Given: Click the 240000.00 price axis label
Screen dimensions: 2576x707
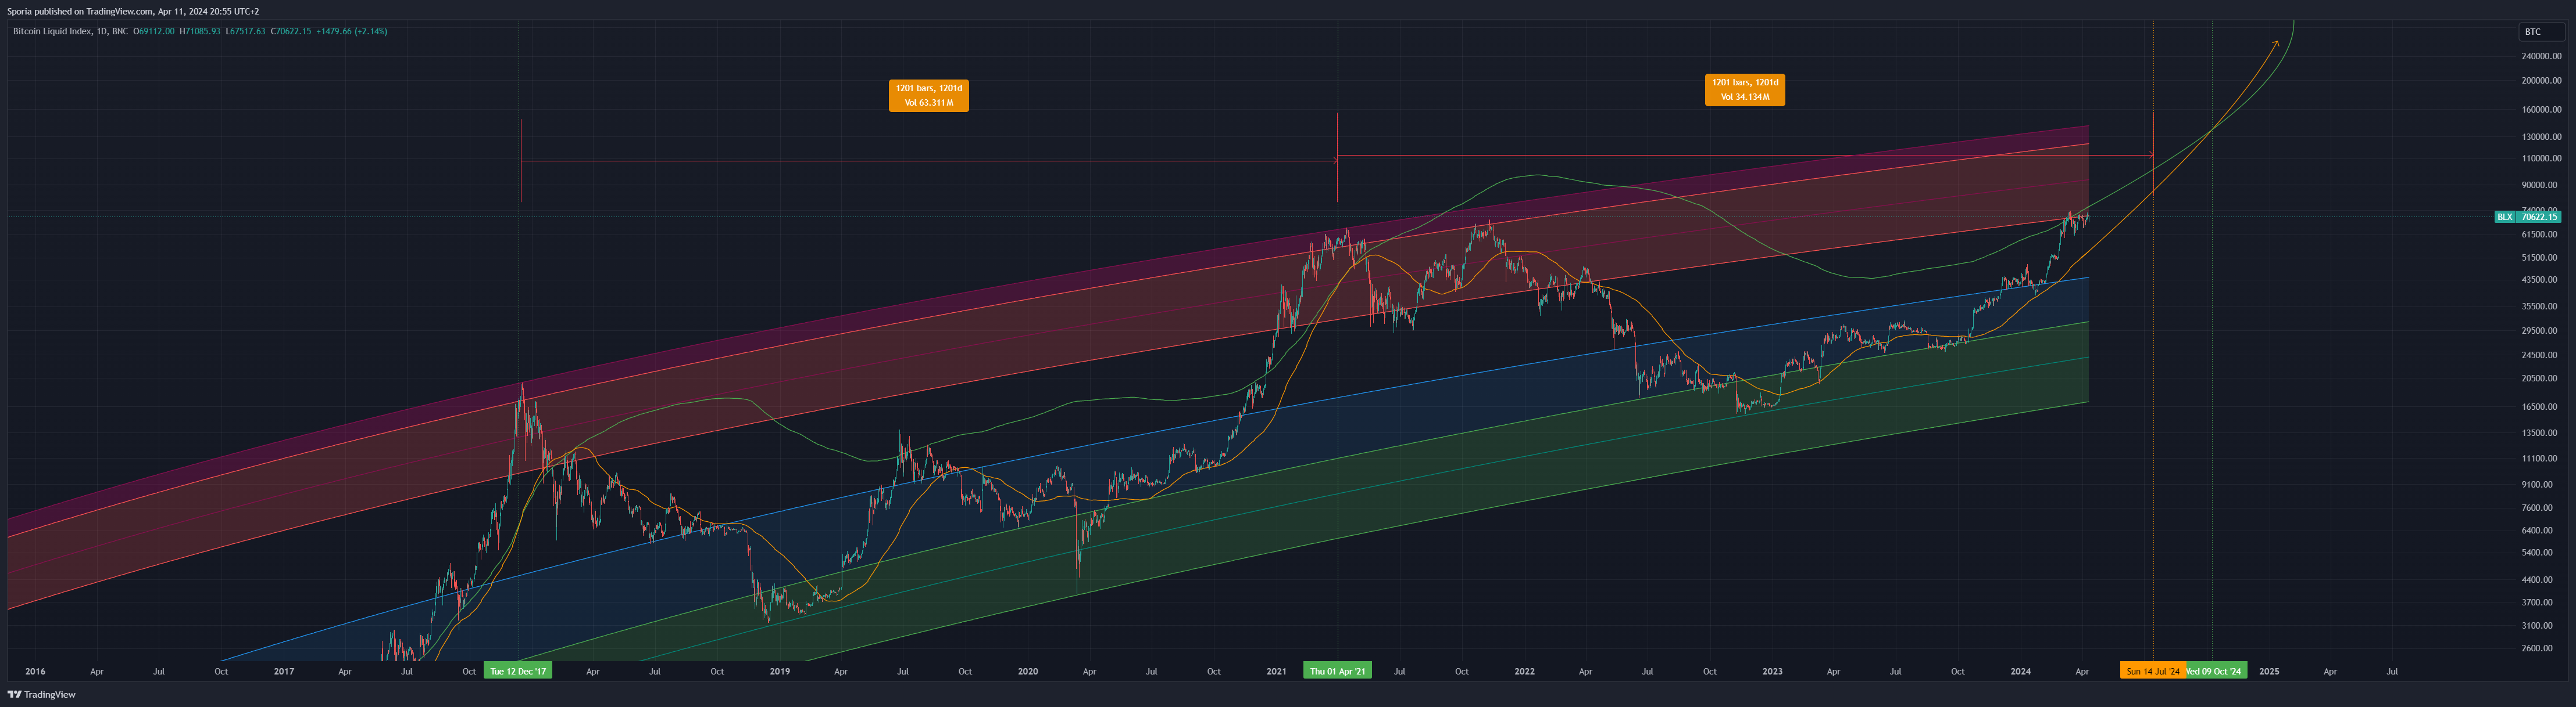Looking at the screenshot, I should pyautogui.click(x=2541, y=56).
